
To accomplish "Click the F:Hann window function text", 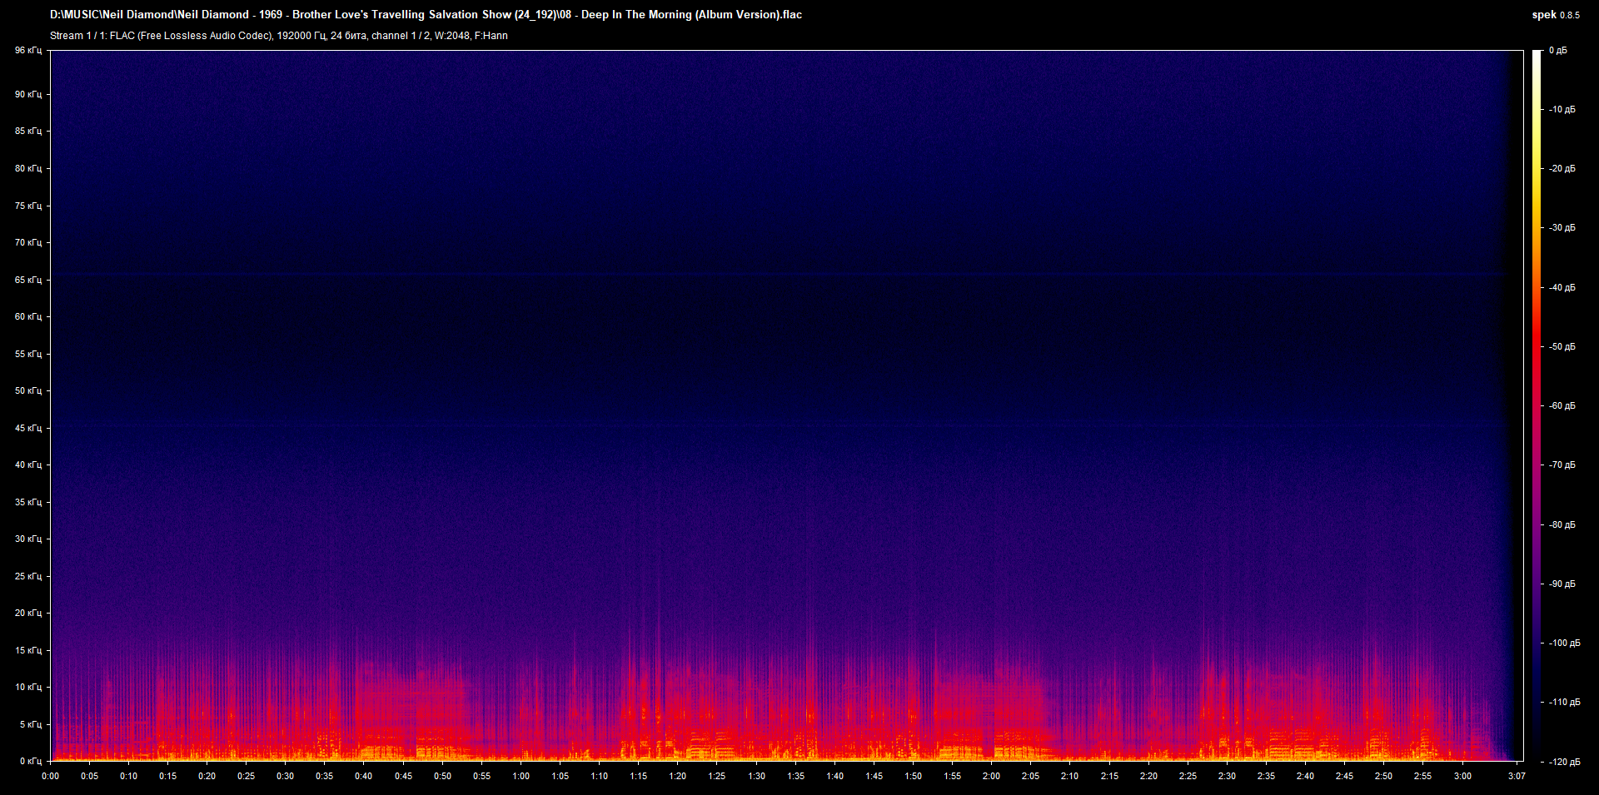I will [491, 36].
